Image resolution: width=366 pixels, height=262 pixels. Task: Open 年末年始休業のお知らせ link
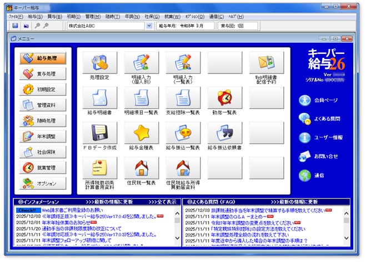66,223
